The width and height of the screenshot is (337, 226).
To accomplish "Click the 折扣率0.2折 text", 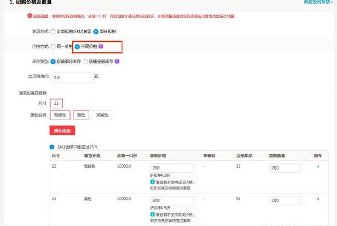I will [x=160, y=176].
